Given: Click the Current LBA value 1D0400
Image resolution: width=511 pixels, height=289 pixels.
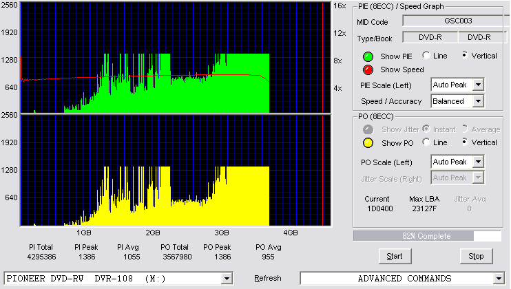Looking at the screenshot, I should [380, 208].
